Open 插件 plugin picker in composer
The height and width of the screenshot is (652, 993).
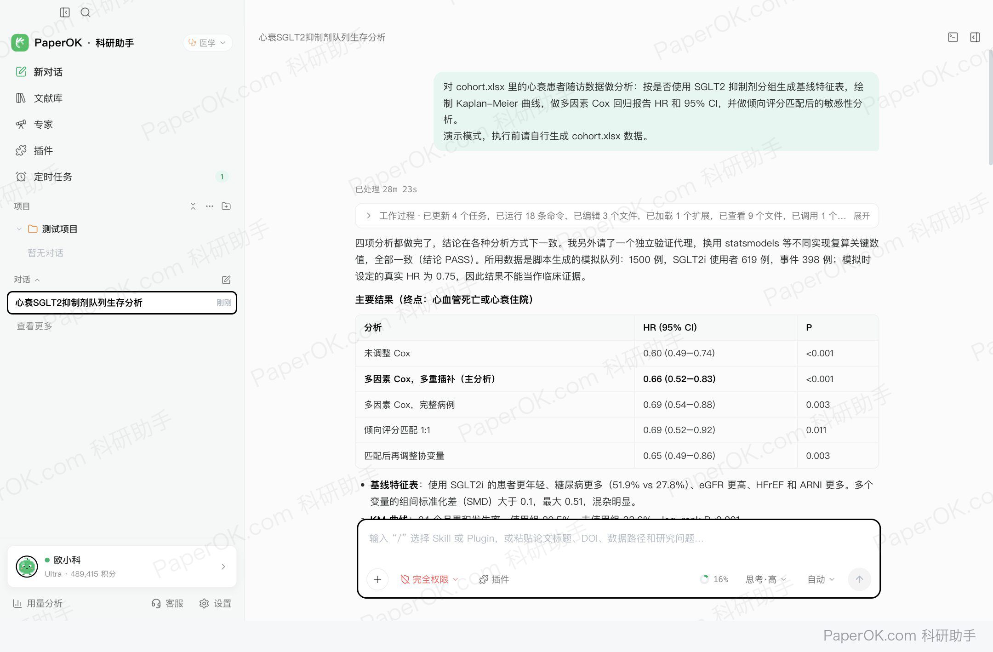click(x=494, y=579)
